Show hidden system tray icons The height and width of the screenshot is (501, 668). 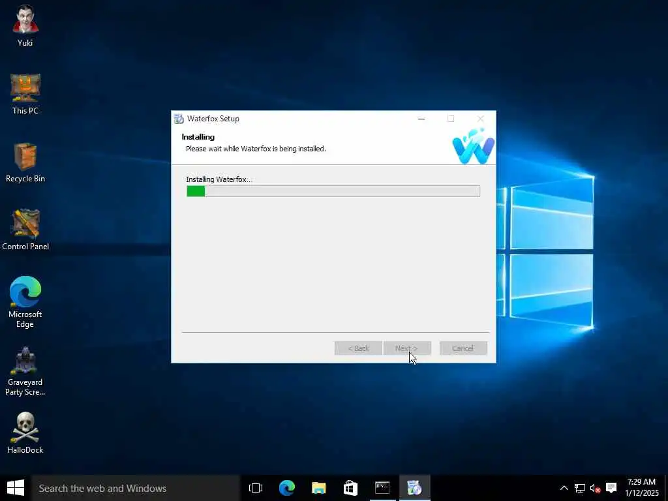pos(564,488)
